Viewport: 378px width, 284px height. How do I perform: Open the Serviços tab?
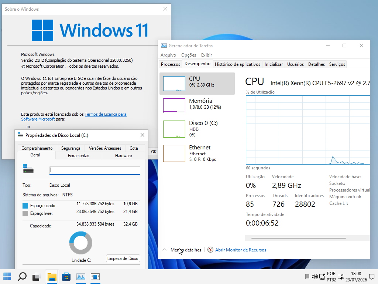click(x=337, y=64)
